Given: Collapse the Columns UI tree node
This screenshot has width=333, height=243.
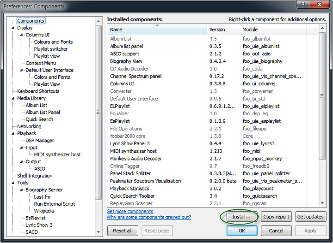Looking at the screenshot, I should tap(21, 35).
